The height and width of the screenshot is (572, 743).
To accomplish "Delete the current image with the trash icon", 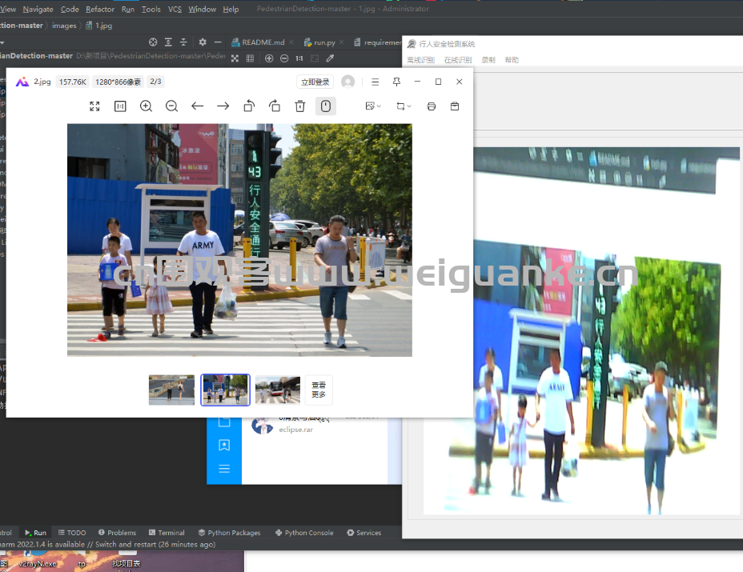I will [300, 106].
